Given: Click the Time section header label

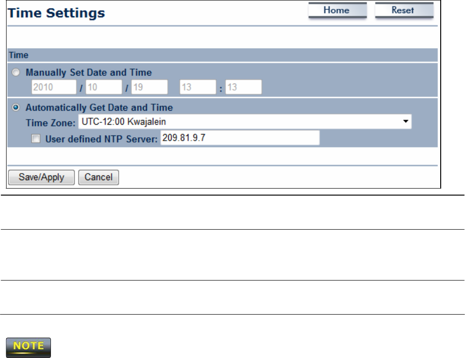Looking at the screenshot, I should click(19, 55).
